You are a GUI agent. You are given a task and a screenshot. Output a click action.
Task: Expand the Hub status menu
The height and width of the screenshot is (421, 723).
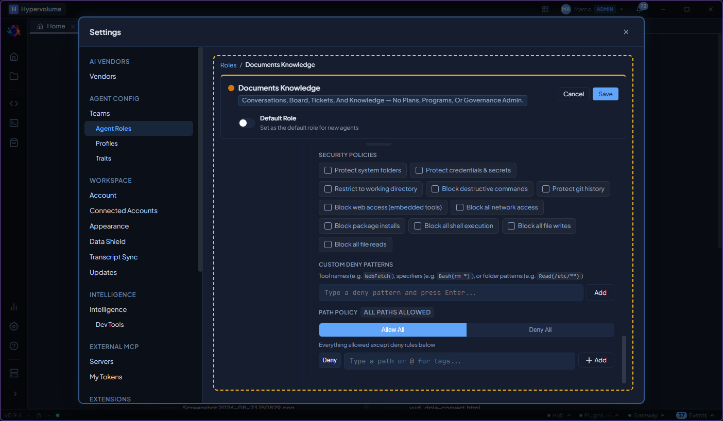pyautogui.click(x=560, y=415)
